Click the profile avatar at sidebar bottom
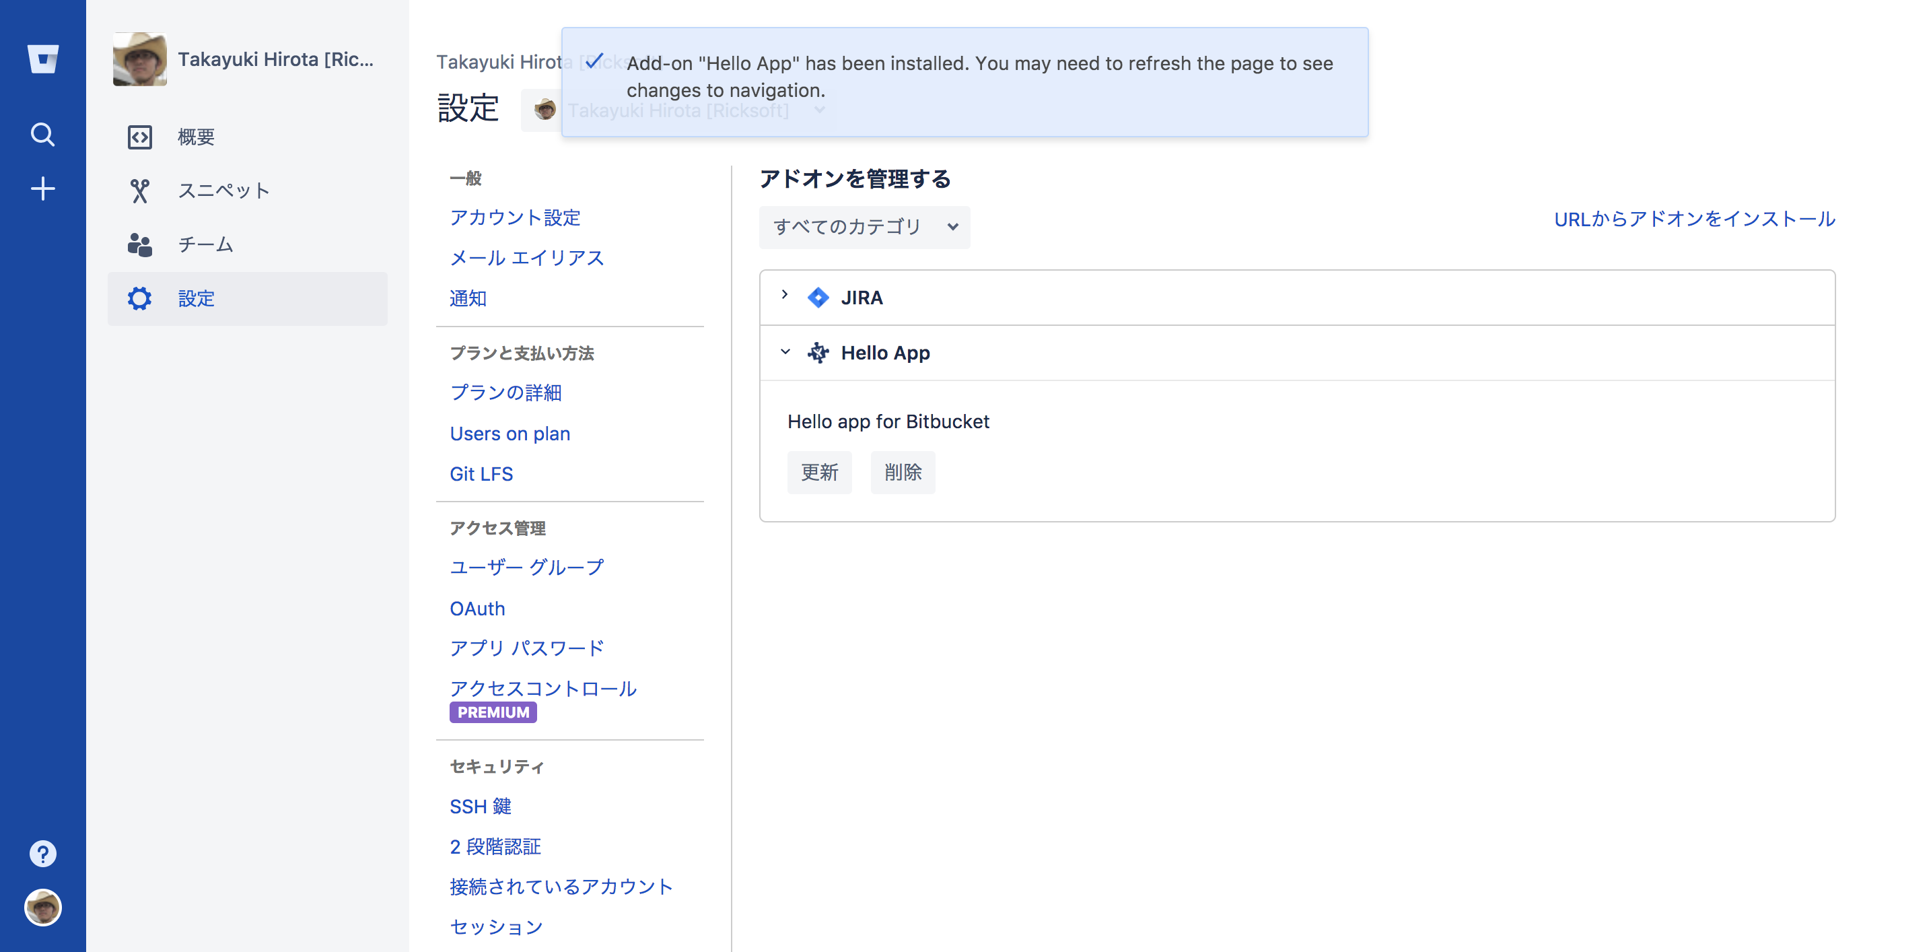Screen dimensions: 1929x952 (x=42, y=907)
